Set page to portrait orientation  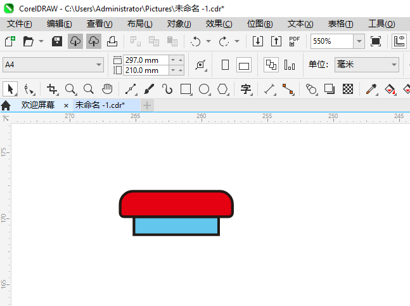[225, 65]
